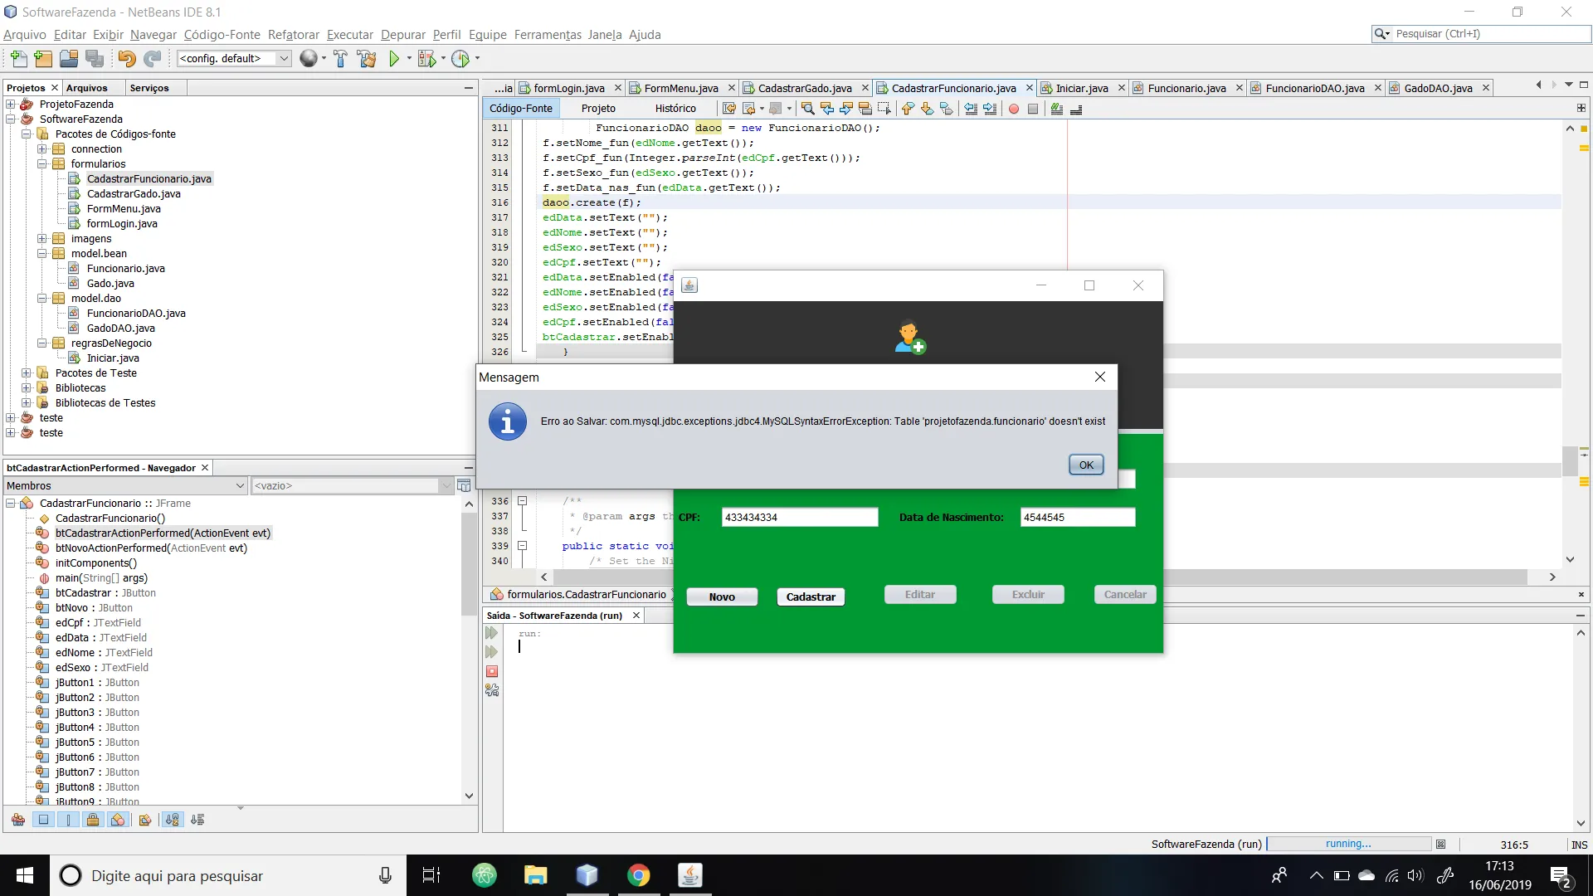This screenshot has height=896, width=1593.
Task: Toggle Show Inherited Members in Navigator
Action: [18, 820]
